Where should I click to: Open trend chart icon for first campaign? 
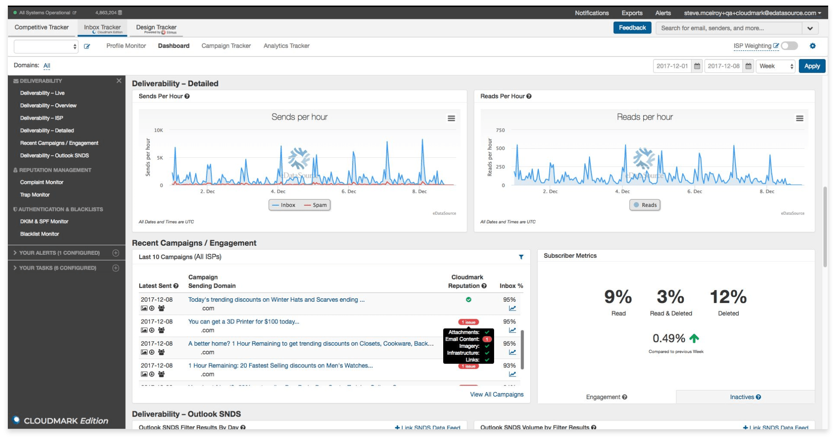(x=512, y=308)
